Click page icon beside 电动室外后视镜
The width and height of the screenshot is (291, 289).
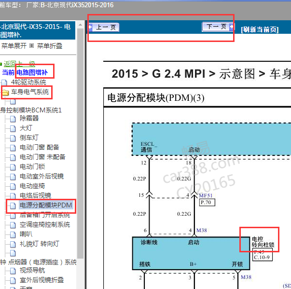13,177
